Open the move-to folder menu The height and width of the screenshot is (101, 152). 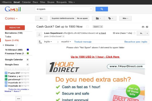pos(98,18)
